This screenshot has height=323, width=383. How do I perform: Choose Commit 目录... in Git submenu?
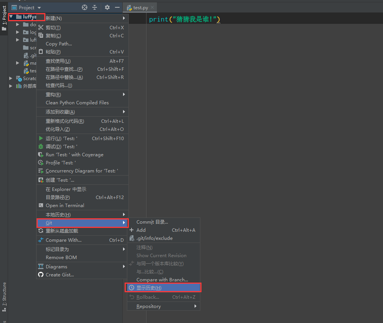click(x=163, y=222)
